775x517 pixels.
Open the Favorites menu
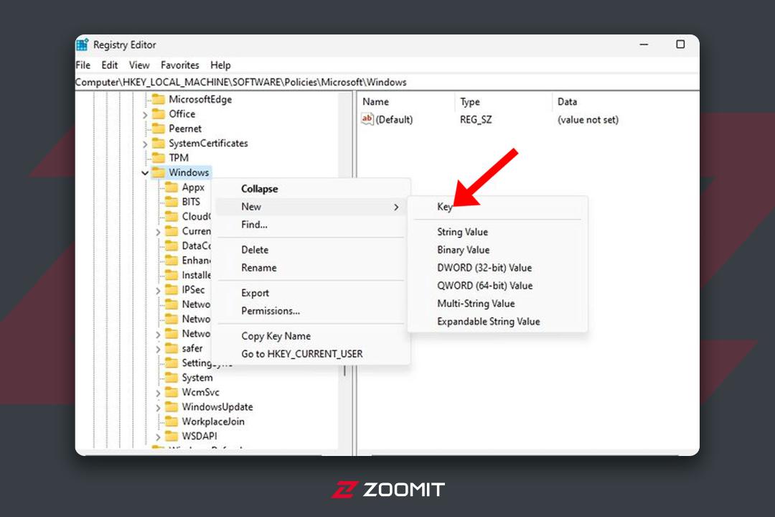[x=180, y=65]
